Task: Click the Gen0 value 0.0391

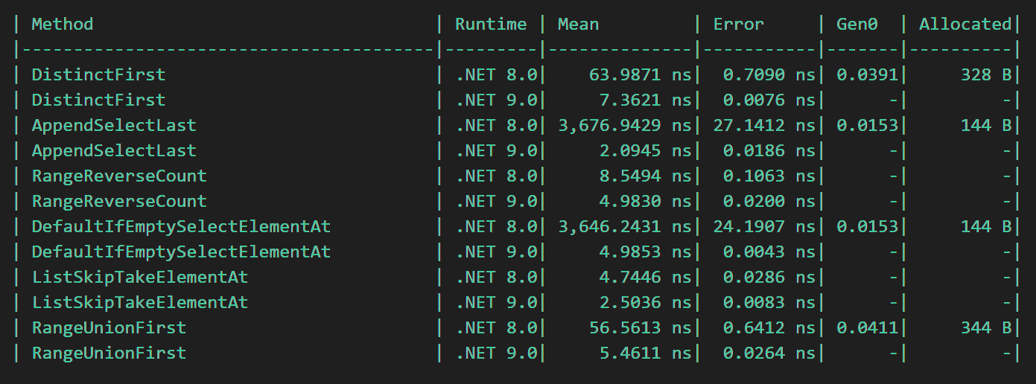Action: [868, 74]
